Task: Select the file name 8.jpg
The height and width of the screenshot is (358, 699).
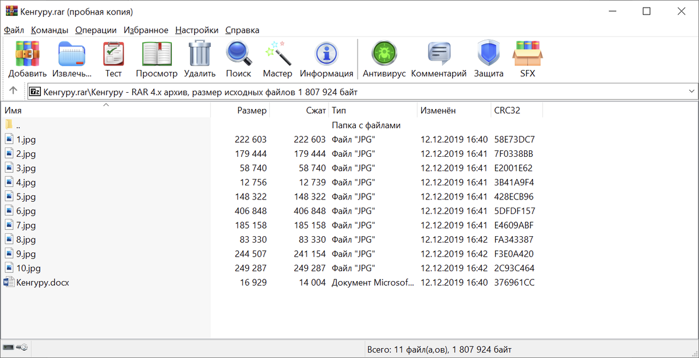Action: [x=26, y=240]
